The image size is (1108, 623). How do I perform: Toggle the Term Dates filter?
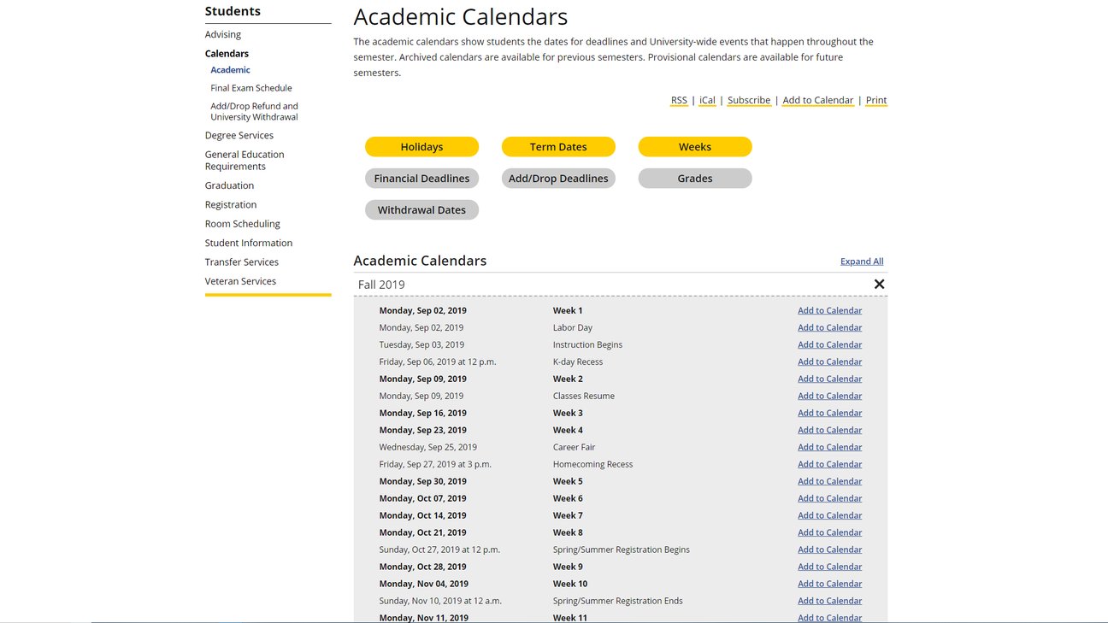(558, 147)
